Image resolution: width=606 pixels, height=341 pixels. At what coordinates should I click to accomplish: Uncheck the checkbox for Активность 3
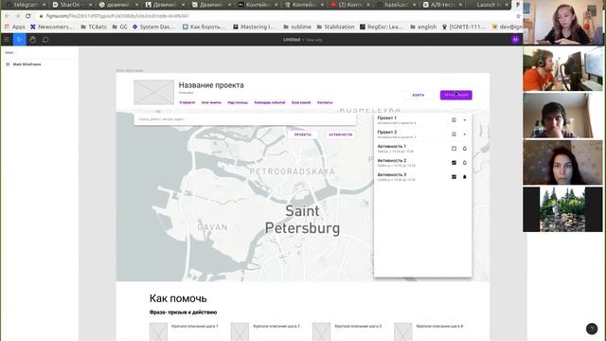[x=454, y=177]
